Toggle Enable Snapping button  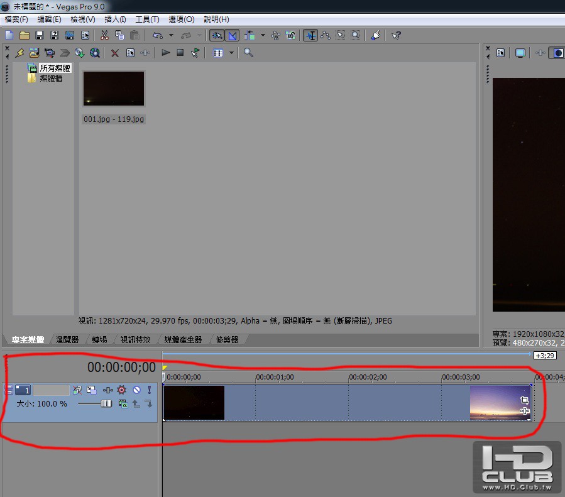(x=217, y=35)
